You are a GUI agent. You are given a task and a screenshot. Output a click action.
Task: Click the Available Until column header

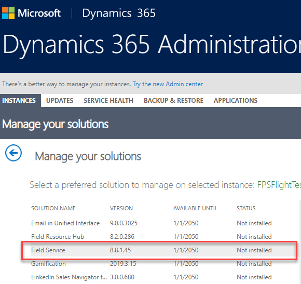coord(195,208)
